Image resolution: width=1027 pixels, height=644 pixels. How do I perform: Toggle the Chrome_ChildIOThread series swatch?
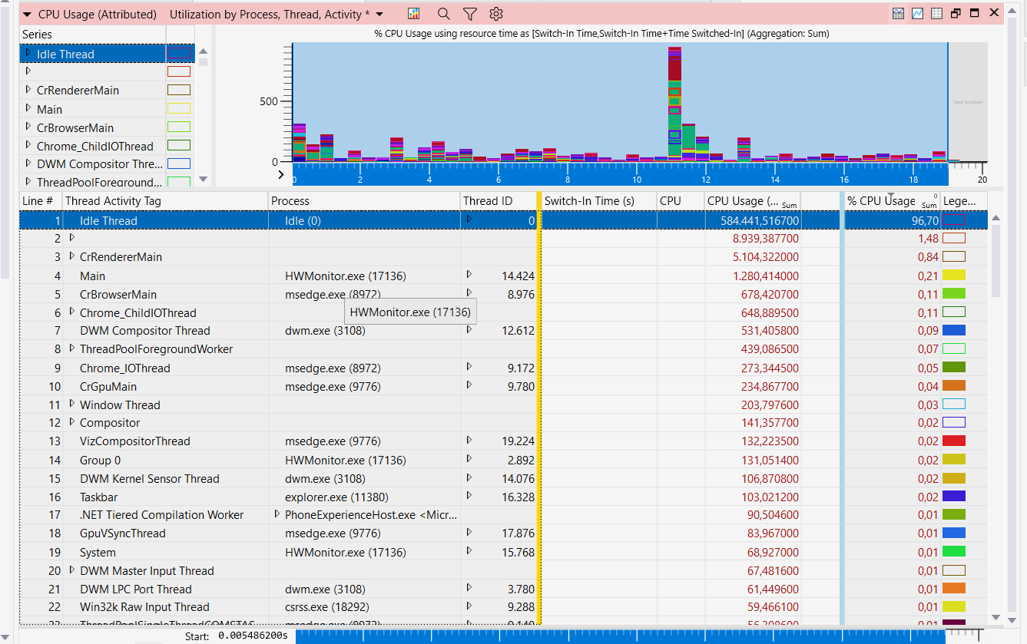tap(178, 145)
